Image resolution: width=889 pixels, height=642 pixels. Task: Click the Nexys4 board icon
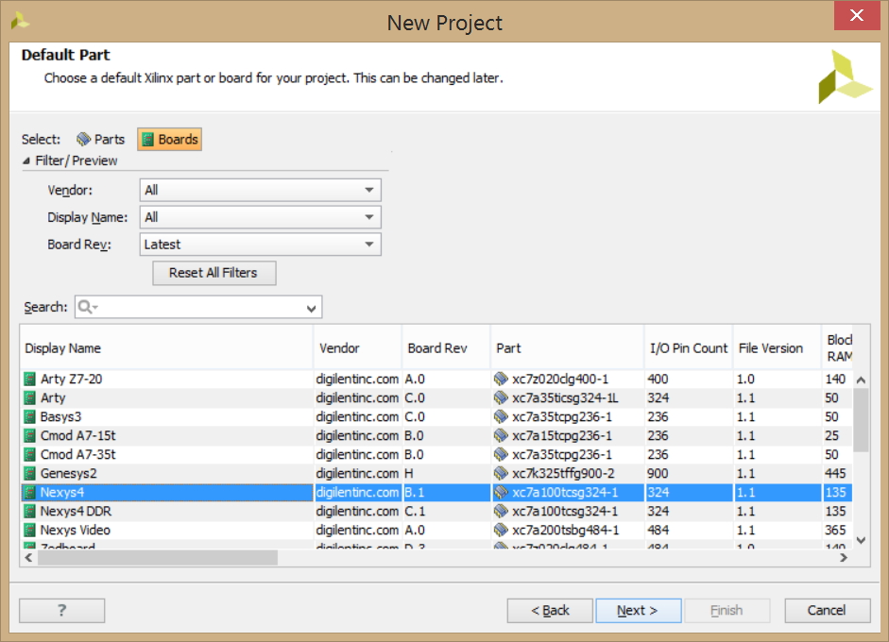(30, 493)
